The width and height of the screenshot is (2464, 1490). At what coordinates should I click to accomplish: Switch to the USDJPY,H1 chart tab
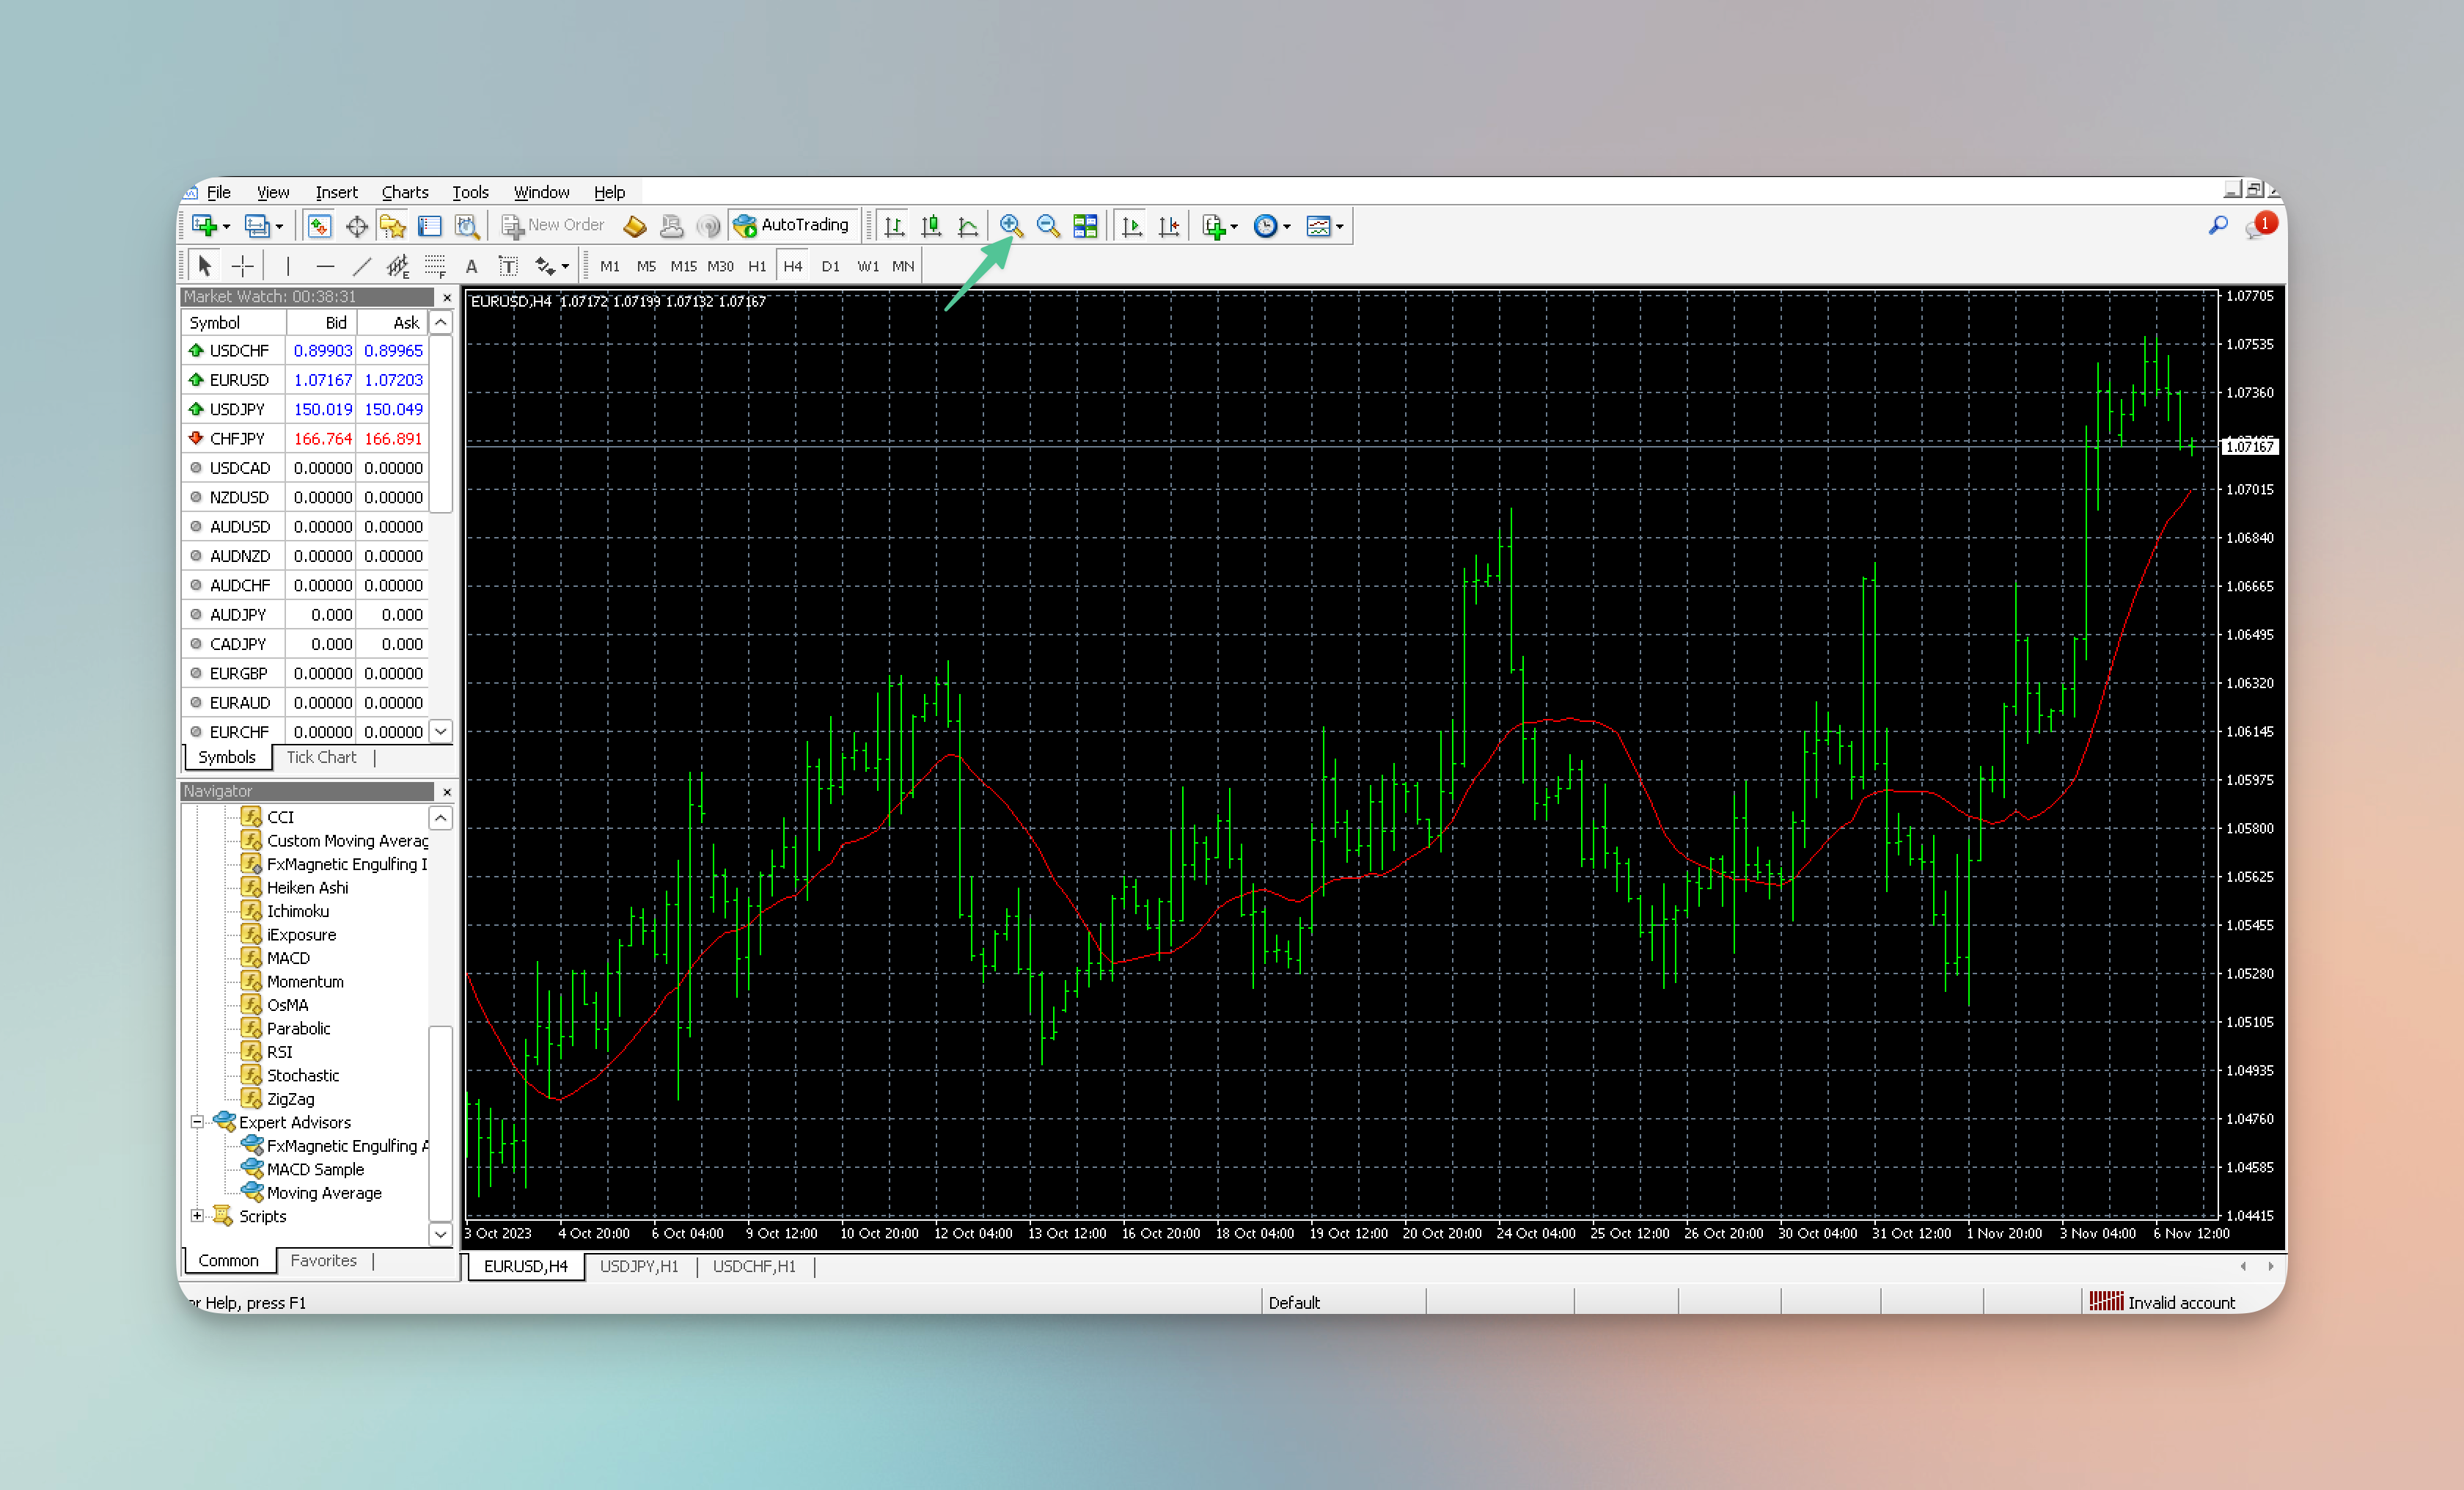(639, 1266)
